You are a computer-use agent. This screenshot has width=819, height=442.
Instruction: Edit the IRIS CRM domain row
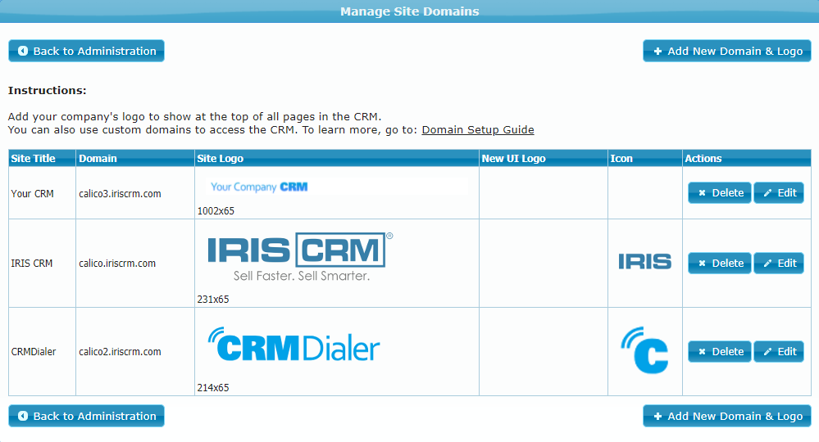pyautogui.click(x=779, y=264)
